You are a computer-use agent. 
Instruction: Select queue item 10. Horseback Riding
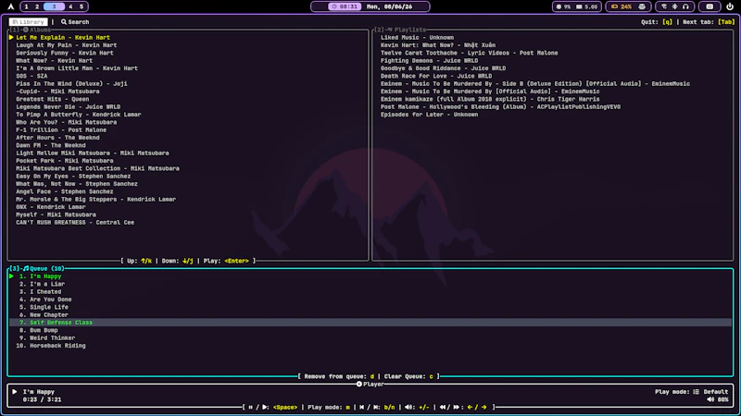click(51, 346)
